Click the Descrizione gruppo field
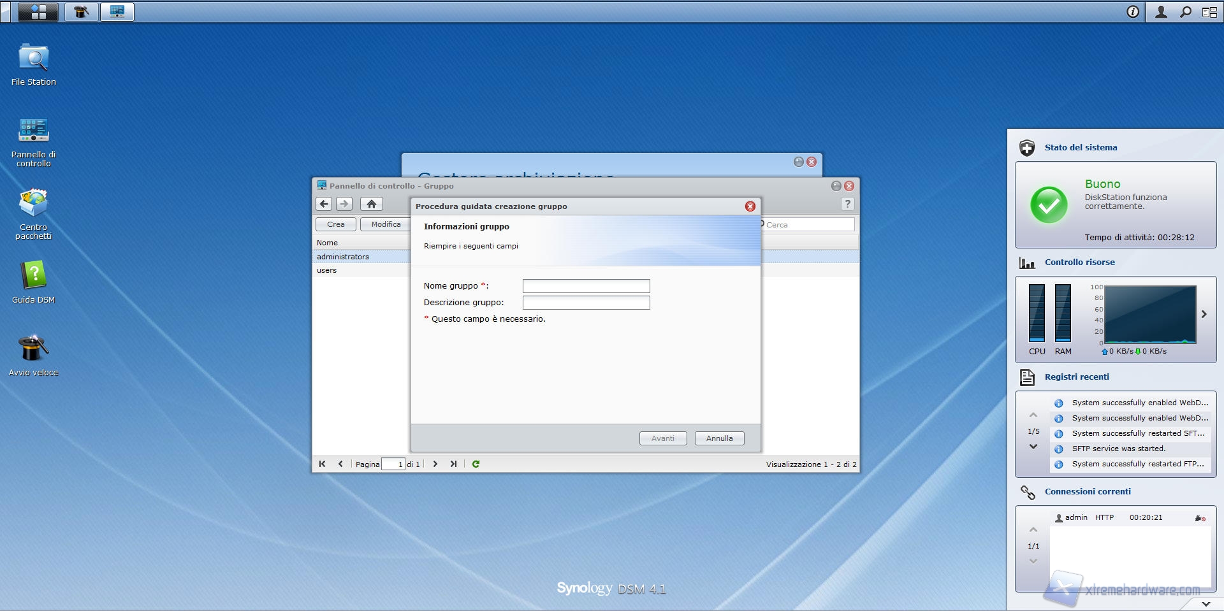The width and height of the screenshot is (1224, 611). click(586, 303)
